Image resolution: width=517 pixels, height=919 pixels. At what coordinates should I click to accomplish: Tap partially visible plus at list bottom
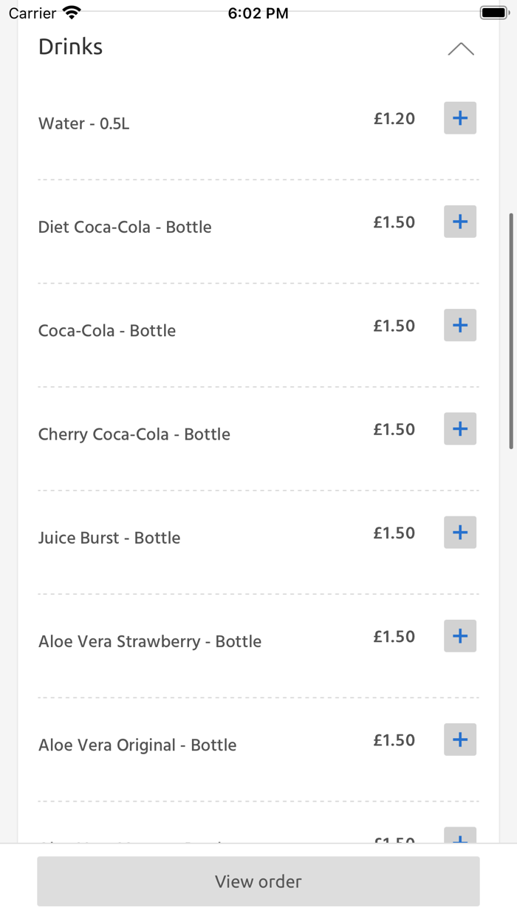pyautogui.click(x=459, y=836)
